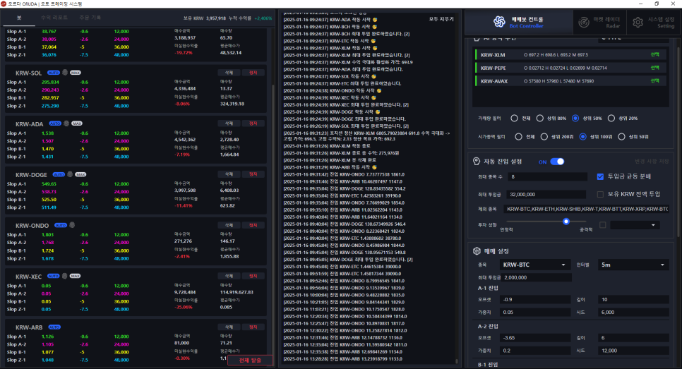
Task: Uncheck the 투입금 균등 분배 checkbox
Action: [x=600, y=176]
